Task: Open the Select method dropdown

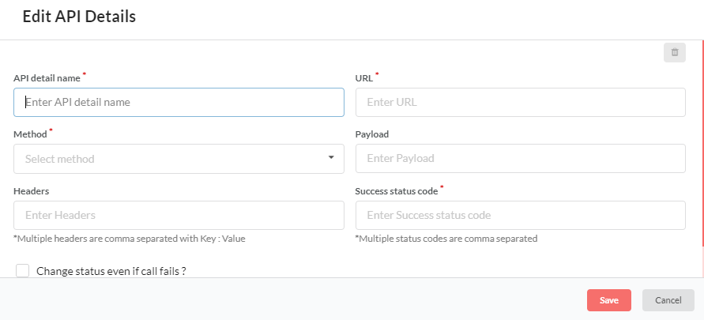Action: click(179, 159)
